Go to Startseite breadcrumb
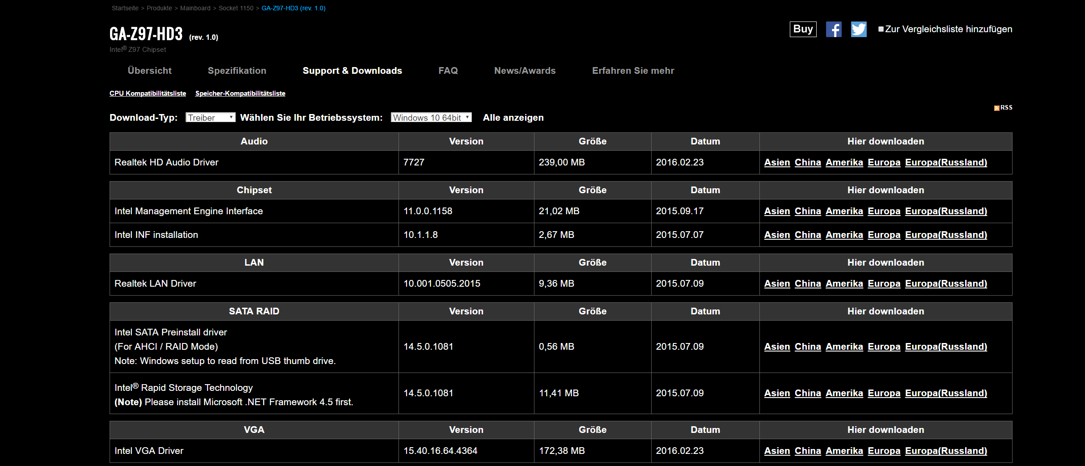 (x=125, y=8)
